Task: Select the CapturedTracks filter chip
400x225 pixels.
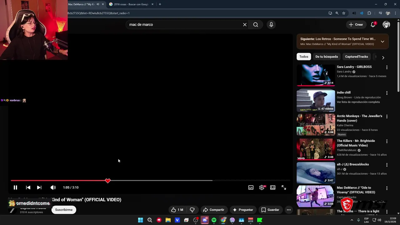Action: [x=356, y=57]
